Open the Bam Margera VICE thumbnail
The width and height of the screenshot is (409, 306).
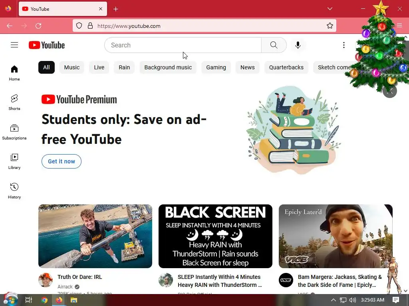coord(336,236)
